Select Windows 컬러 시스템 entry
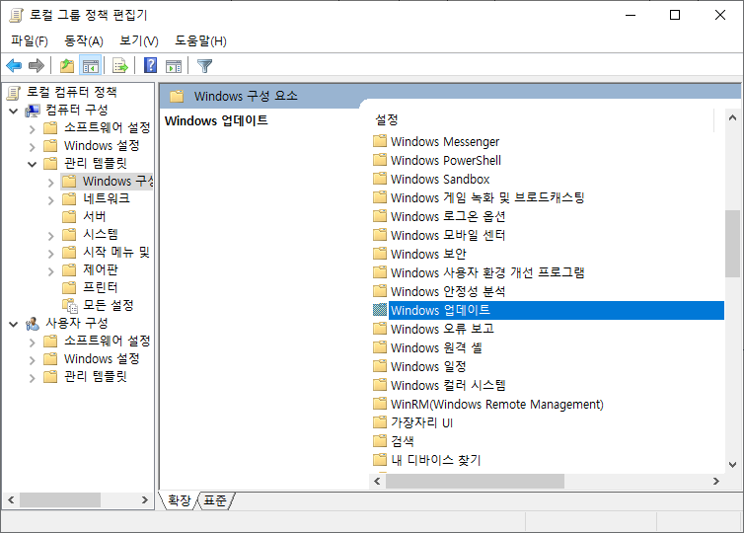This screenshot has width=744, height=533. coord(448,385)
